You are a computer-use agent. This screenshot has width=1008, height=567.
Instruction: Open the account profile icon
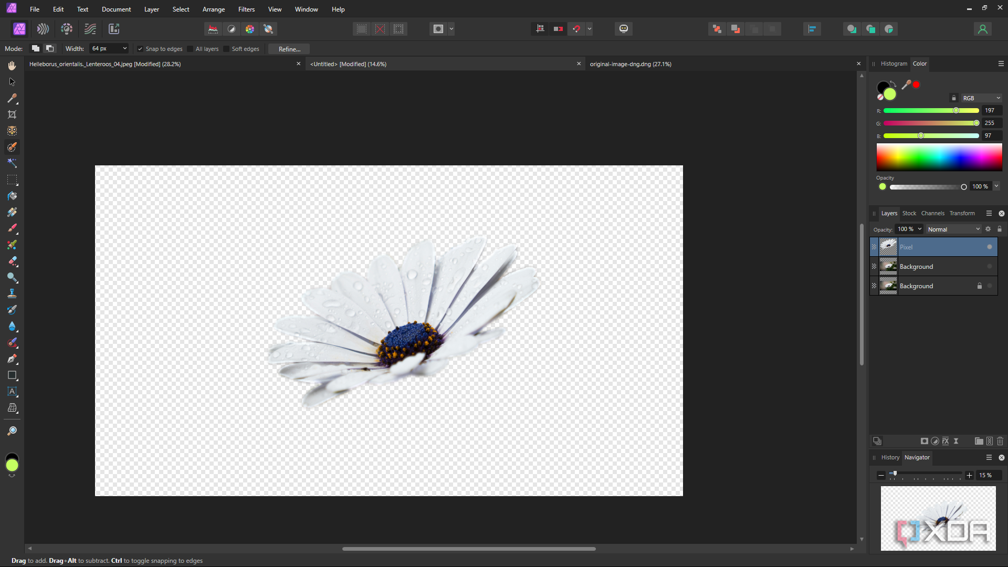click(x=983, y=29)
